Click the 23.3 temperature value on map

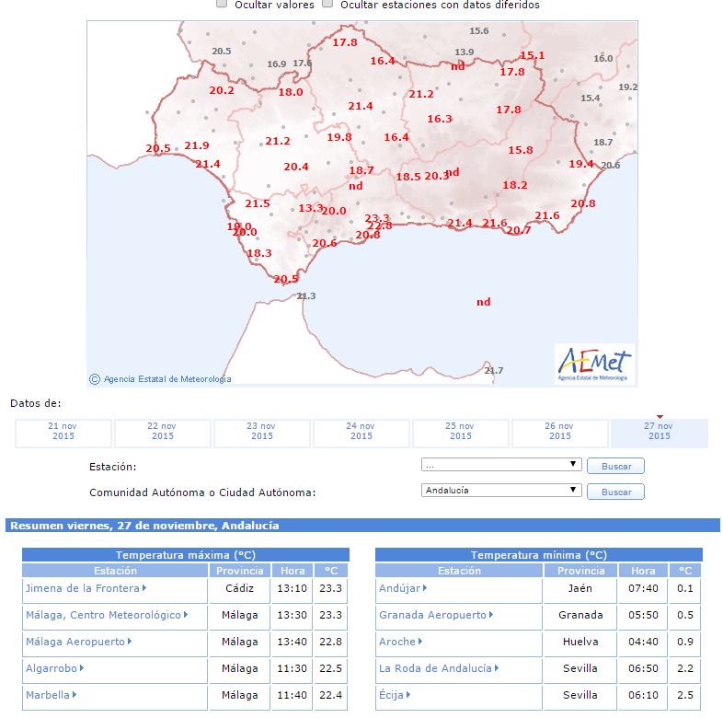(377, 218)
